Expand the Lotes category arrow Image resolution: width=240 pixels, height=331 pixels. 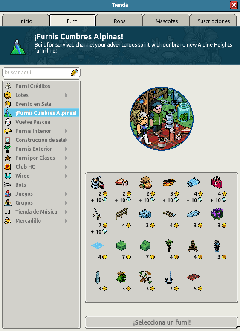[66, 95]
